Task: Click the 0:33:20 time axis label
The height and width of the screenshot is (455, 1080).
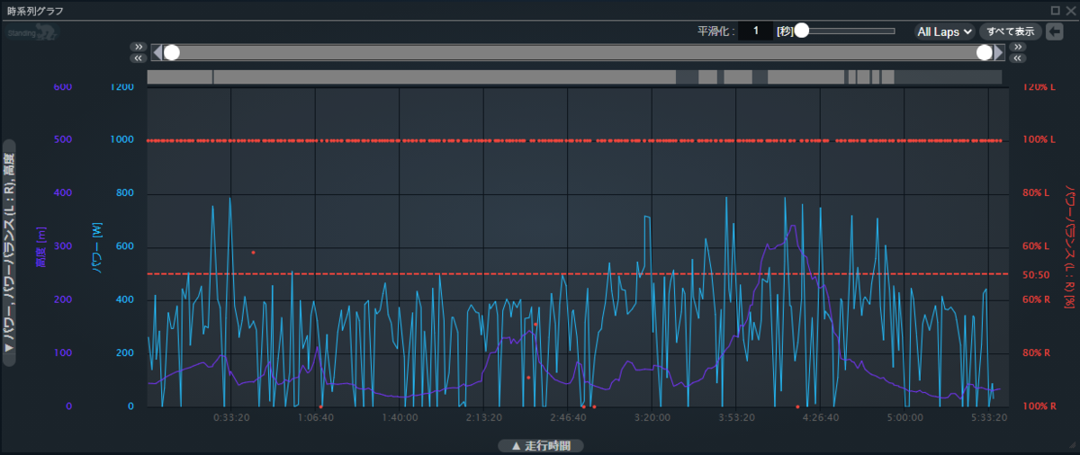Action: click(x=231, y=418)
